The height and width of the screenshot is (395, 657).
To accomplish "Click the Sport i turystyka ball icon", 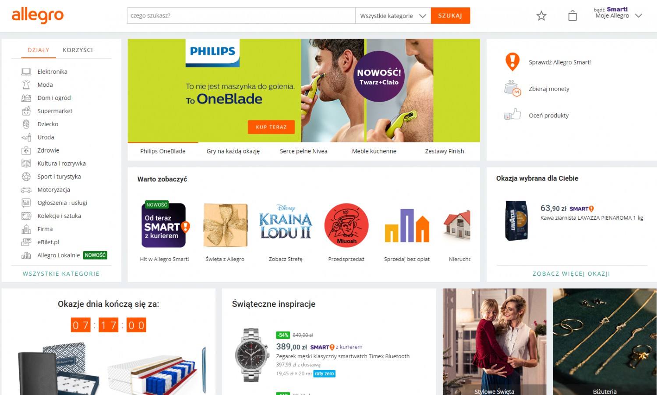I will tap(26, 177).
